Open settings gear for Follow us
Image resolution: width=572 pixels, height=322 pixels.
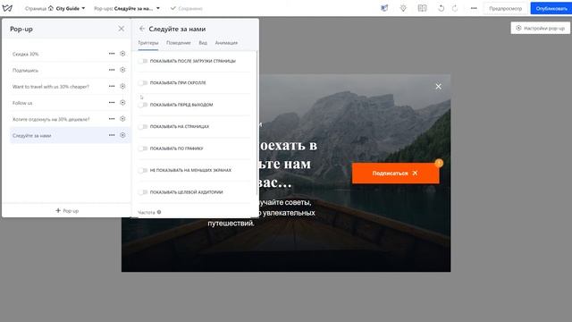tap(122, 103)
